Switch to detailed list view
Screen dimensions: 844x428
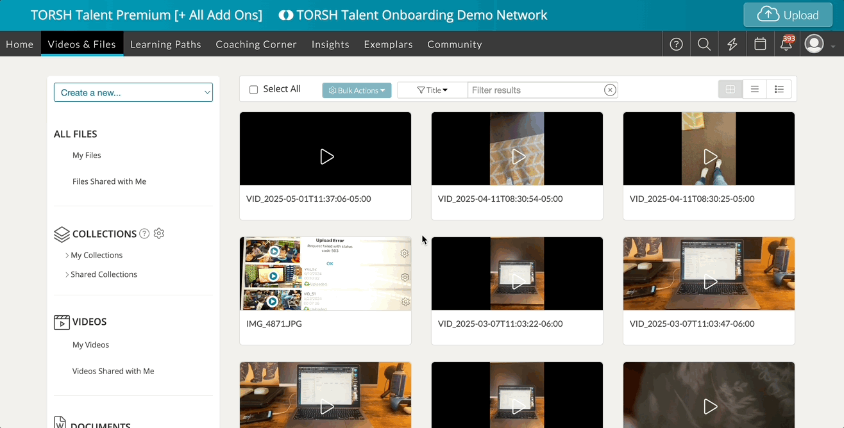pos(779,90)
